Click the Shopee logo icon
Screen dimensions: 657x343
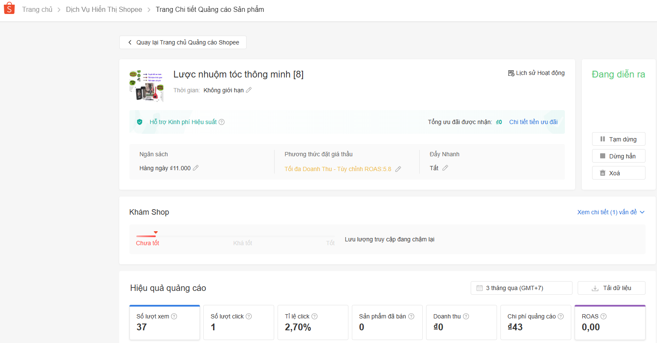click(x=9, y=8)
